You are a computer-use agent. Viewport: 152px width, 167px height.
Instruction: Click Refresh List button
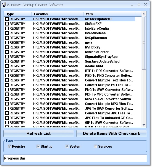[39, 133]
